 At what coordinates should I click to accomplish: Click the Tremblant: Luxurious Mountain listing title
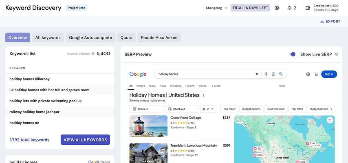[194, 145]
